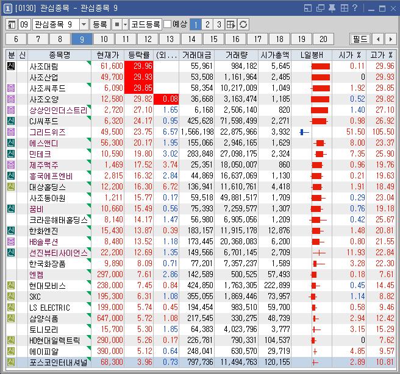Click the 코드등록 button

click(x=145, y=24)
